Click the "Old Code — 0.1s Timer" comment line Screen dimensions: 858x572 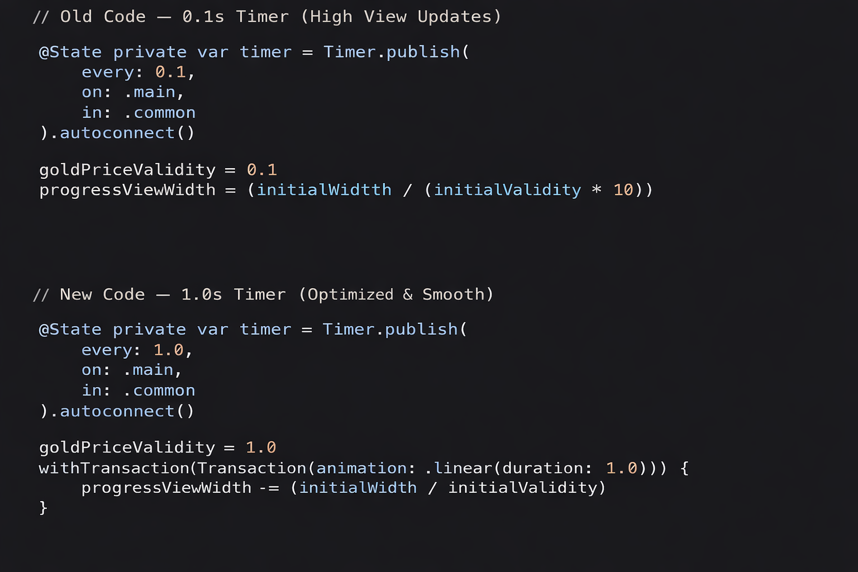coord(267,17)
